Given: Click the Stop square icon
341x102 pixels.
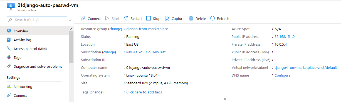Looking at the screenshot, I should 149,19.
